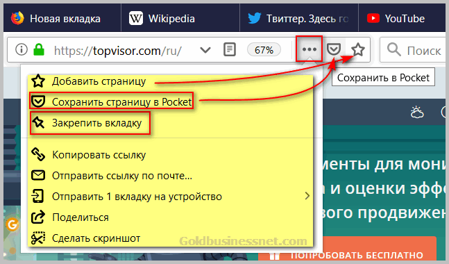The height and width of the screenshot is (264, 449).
Task: Click the weather cloud icon on page
Action: (417, 112)
